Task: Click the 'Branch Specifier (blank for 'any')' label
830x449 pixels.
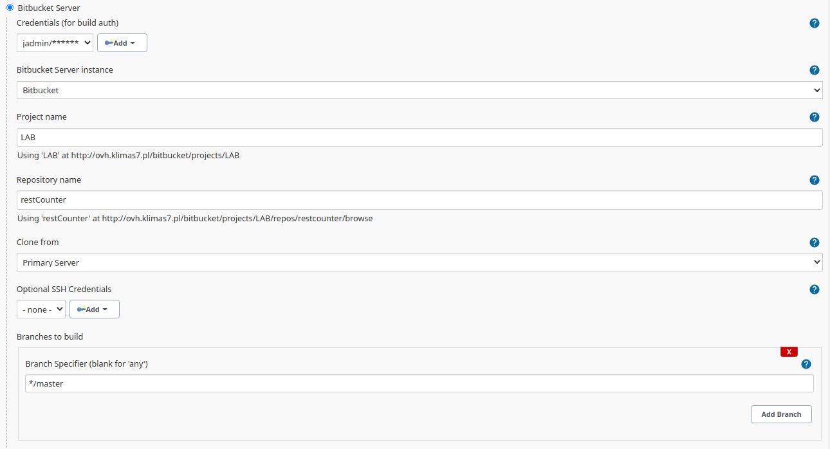Action: click(x=87, y=364)
